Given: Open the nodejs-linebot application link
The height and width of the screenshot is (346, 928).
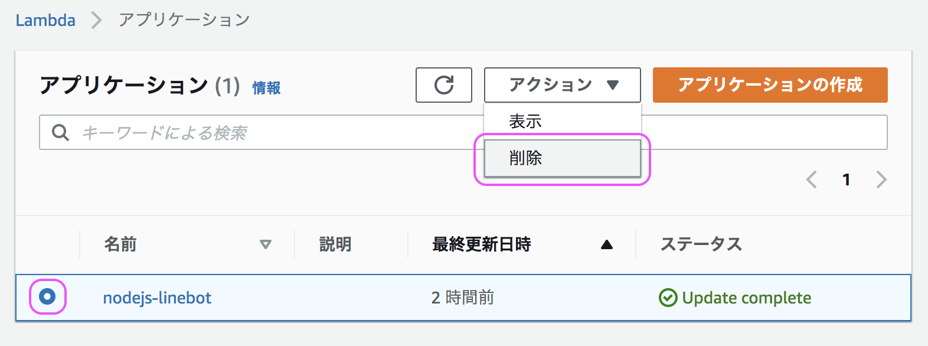Looking at the screenshot, I should point(156,298).
